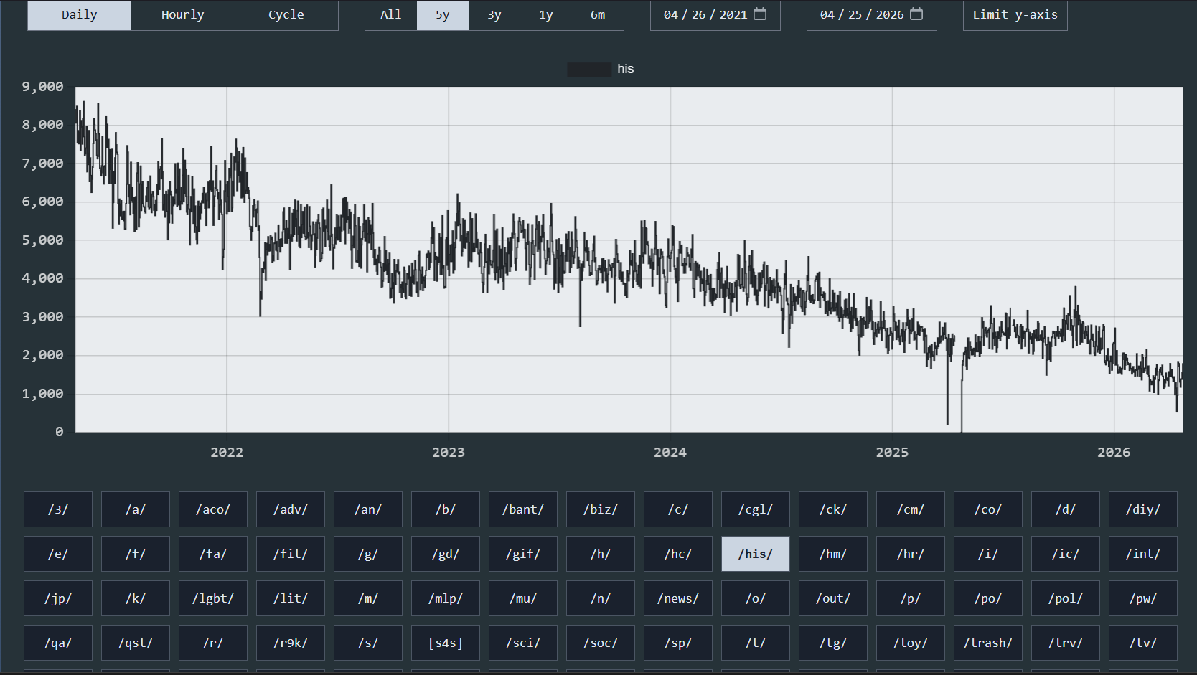Open the start date calendar picker icon

pyautogui.click(x=760, y=14)
